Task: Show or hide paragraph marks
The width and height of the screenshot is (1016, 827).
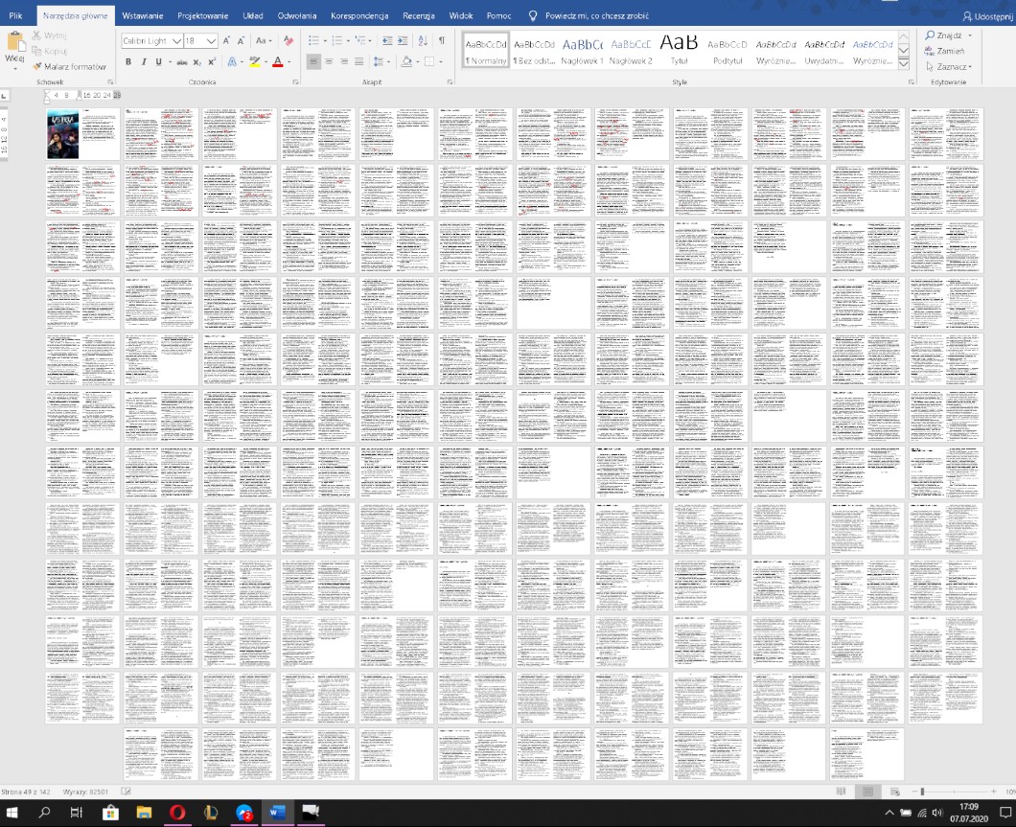Action: pos(441,41)
